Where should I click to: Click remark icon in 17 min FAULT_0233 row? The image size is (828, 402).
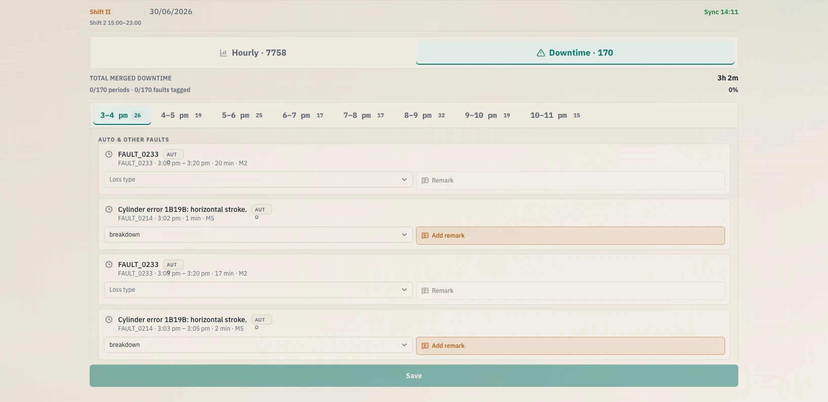tap(425, 291)
